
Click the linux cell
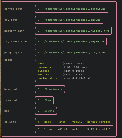48,129
